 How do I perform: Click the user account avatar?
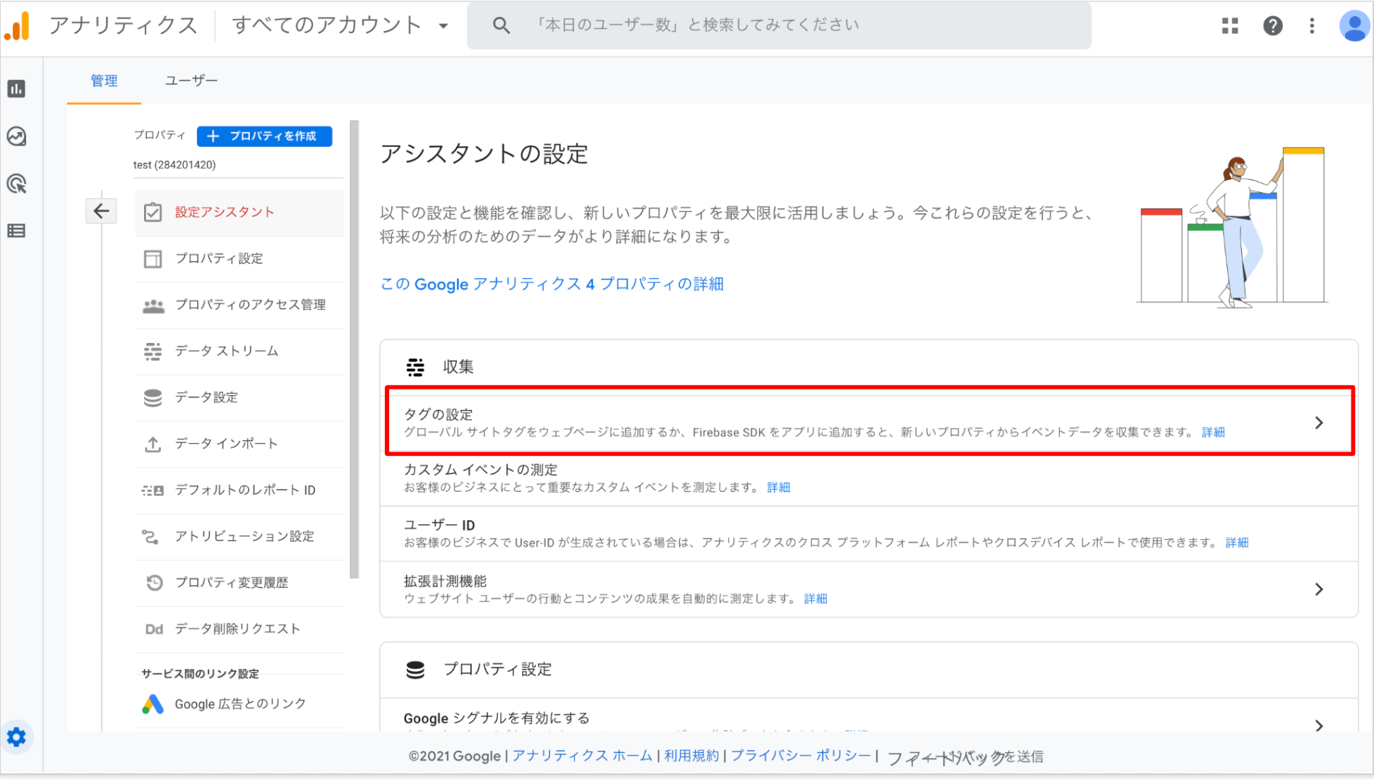point(1354,26)
